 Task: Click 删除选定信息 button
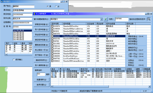tap(42, 45)
